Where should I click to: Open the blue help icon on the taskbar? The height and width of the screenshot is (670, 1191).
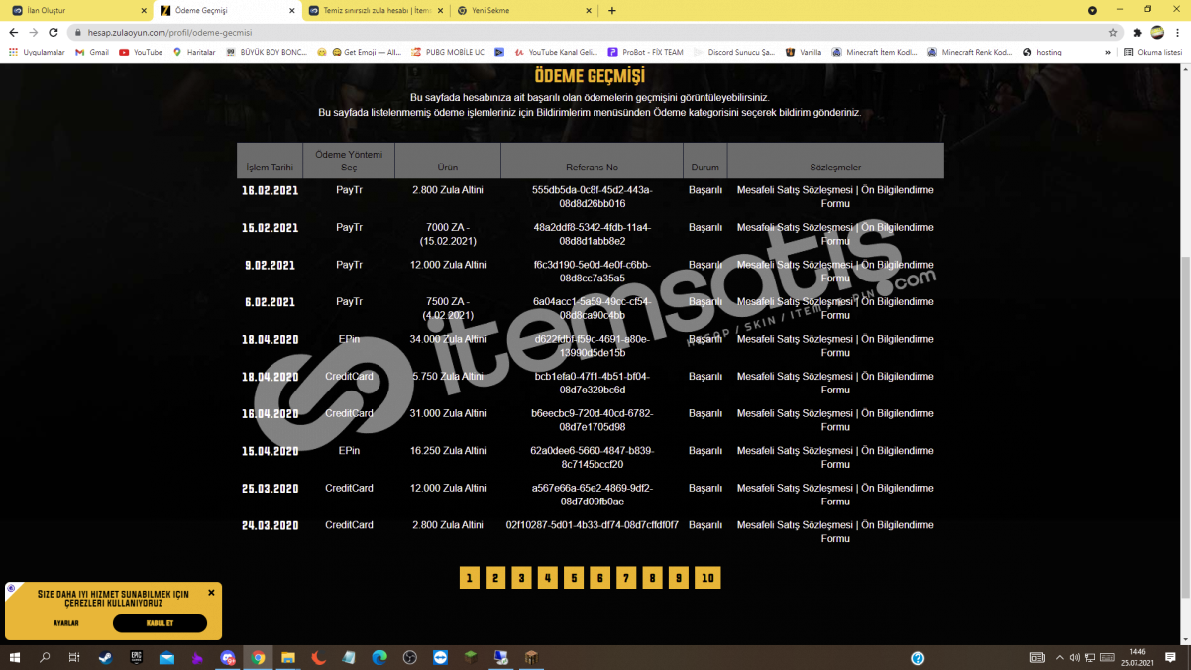918,658
